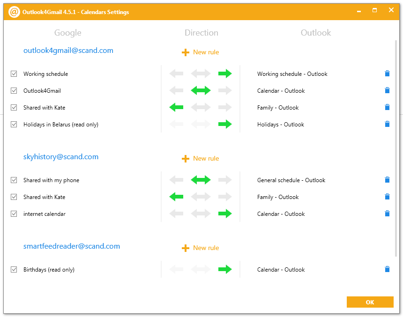The image size is (403, 317).
Task: Uncheck the Working schedule calendar
Action: (x=14, y=74)
